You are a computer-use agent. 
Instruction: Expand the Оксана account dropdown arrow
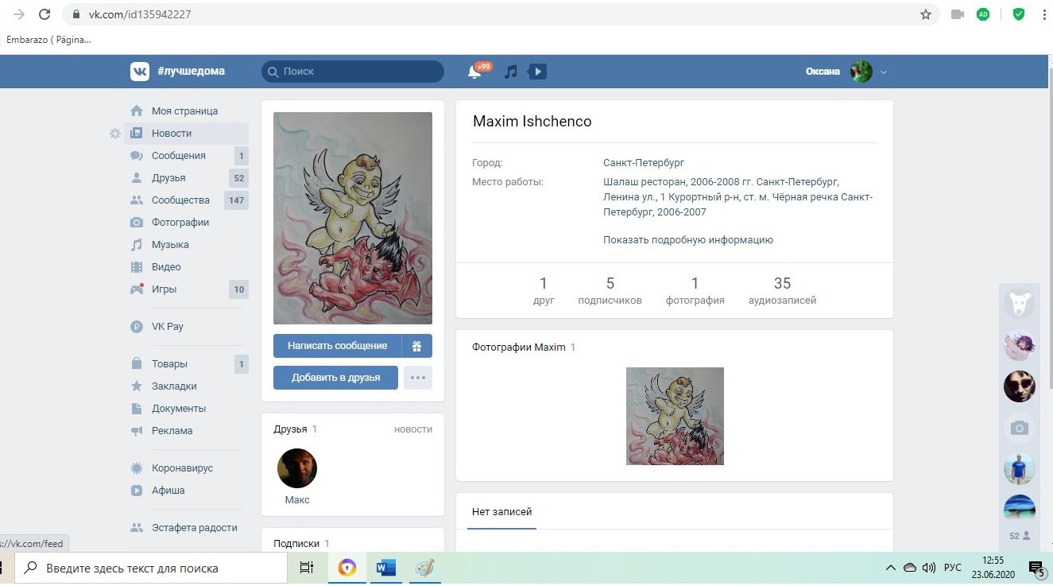coord(883,72)
